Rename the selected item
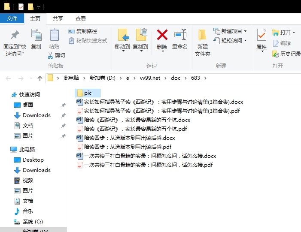The image size is (301, 232). 179,39
